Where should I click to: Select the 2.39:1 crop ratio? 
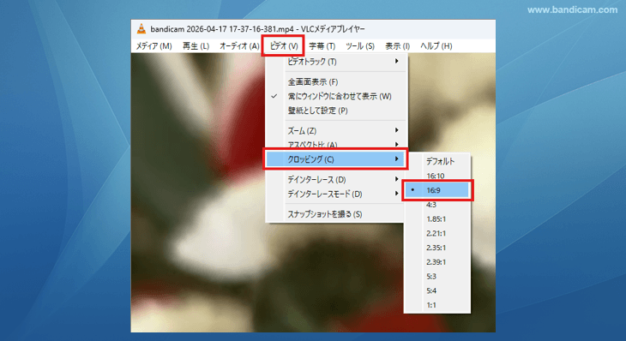coord(437,262)
